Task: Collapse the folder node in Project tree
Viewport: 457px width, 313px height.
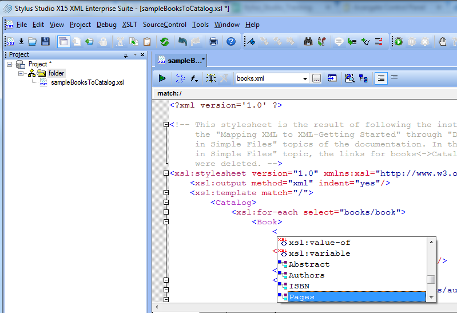Action: (21, 73)
